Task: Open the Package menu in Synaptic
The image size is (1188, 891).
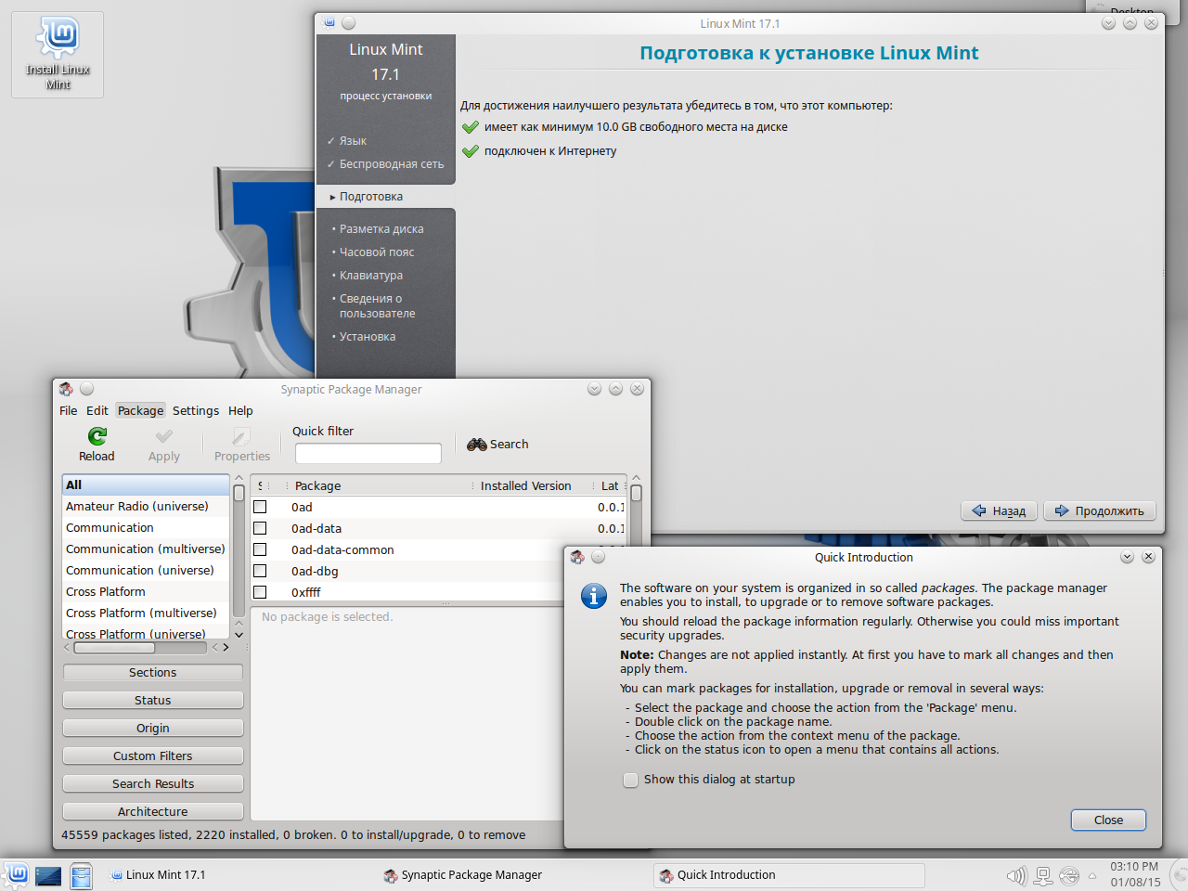Action: point(141,410)
